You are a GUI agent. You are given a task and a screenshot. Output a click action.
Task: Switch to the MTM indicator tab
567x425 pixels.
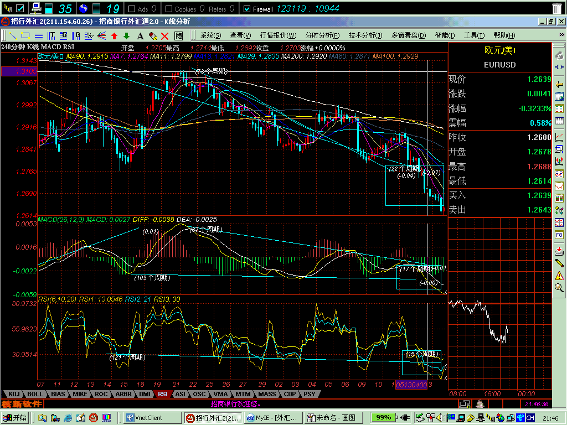click(243, 394)
